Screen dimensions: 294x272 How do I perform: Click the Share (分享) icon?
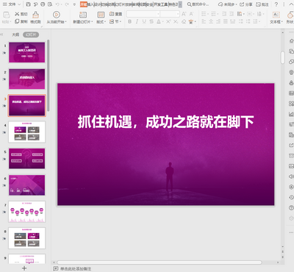245,4
